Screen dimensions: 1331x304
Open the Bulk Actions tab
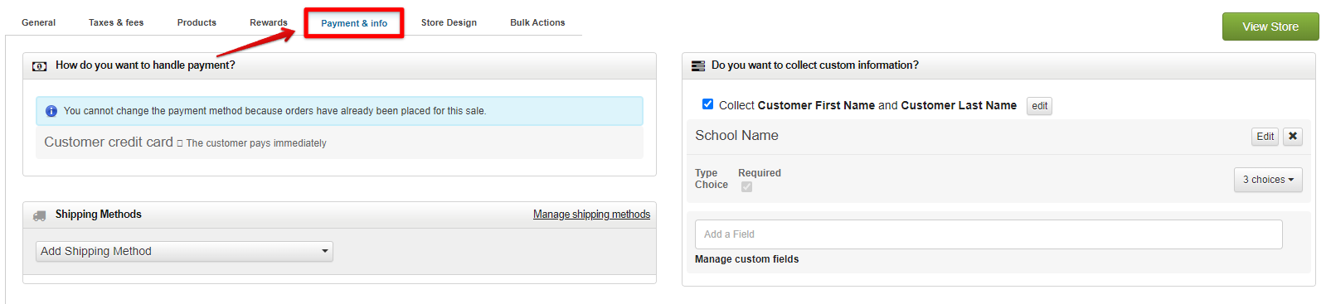(x=537, y=22)
